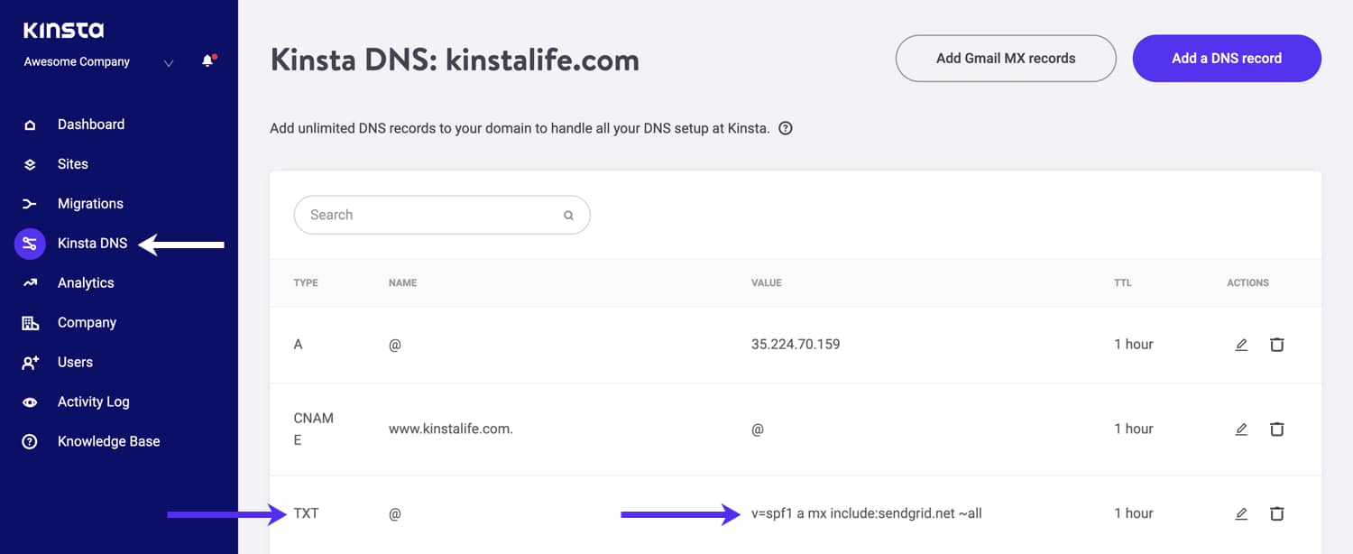Click the Awesome Company name
1353x554 pixels.
[77, 62]
